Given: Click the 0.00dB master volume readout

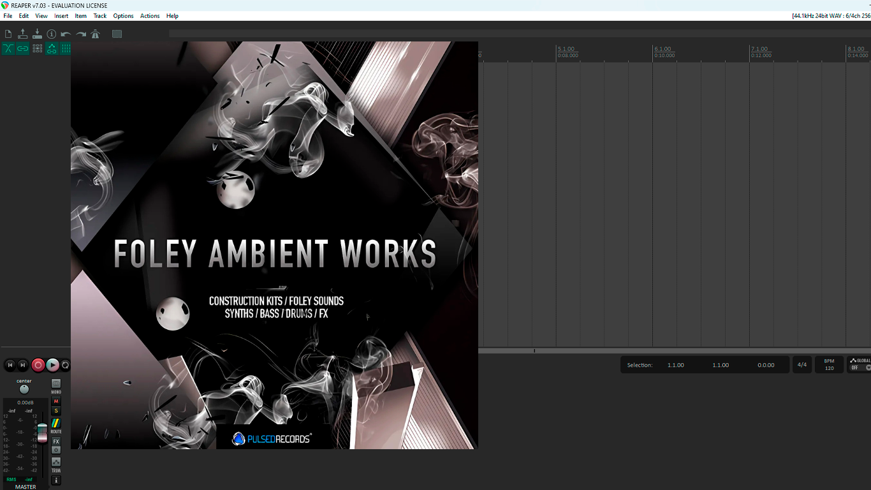Looking at the screenshot, I should coord(26,403).
